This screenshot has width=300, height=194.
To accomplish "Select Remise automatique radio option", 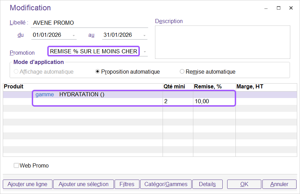I will (x=182, y=72).
